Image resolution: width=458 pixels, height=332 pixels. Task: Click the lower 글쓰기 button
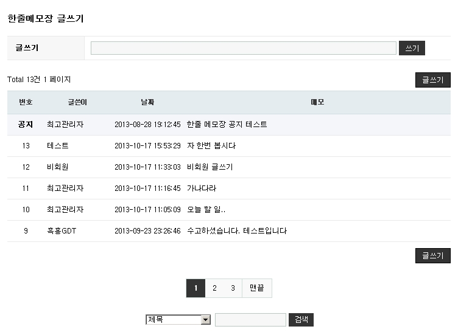pyautogui.click(x=432, y=256)
